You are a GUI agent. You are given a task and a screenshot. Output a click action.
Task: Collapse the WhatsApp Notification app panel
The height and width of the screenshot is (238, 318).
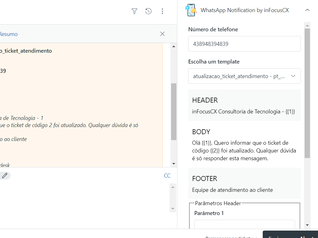[307, 10]
